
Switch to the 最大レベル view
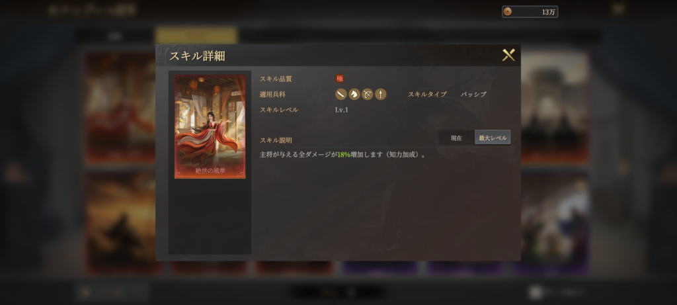(x=492, y=138)
